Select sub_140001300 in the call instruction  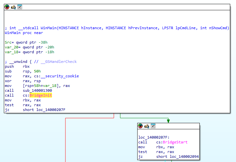(38, 90)
